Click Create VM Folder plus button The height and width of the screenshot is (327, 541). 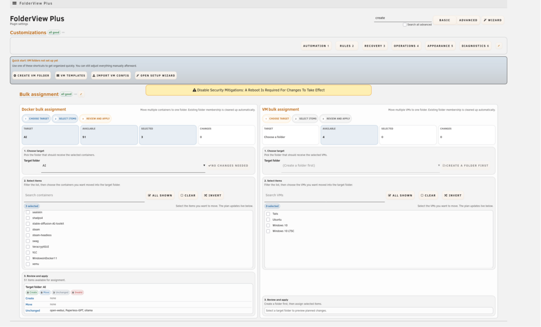pyautogui.click(x=31, y=75)
